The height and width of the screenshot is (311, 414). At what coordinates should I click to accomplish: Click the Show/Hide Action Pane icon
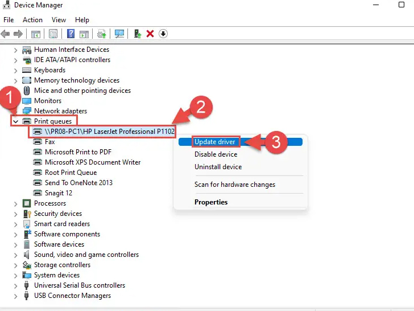click(x=84, y=34)
